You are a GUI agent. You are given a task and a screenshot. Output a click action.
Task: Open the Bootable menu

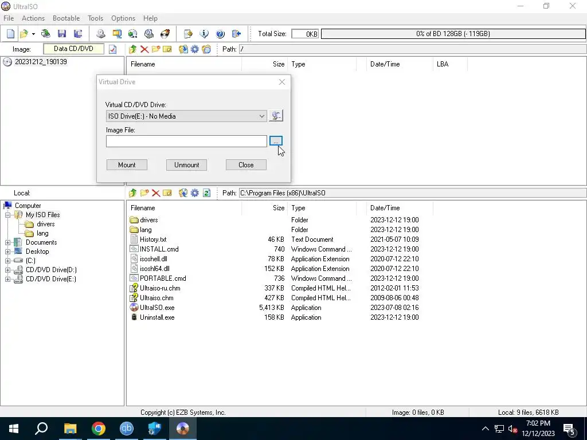click(x=66, y=18)
